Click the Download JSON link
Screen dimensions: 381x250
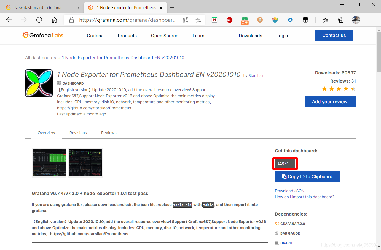point(289,191)
